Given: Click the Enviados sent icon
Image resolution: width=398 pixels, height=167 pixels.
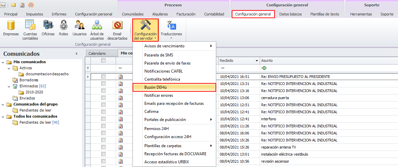Looking at the screenshot, I should point(16,98).
